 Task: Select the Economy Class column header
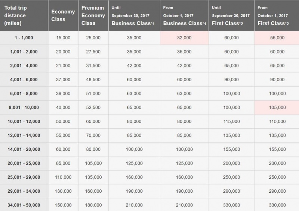point(63,15)
